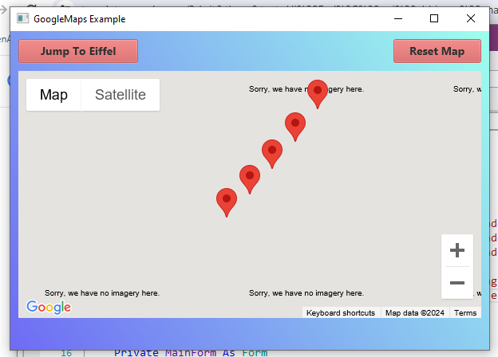Image resolution: width=498 pixels, height=357 pixels.
Task: Open the Terms link
Action: [x=465, y=313]
